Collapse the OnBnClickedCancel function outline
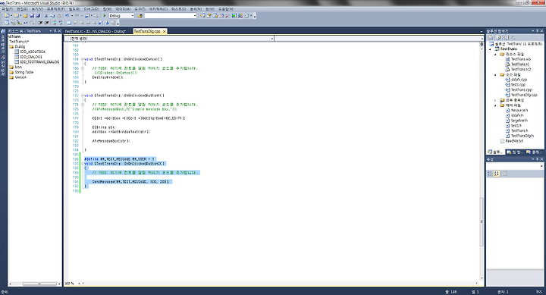Screen dimensions: 546x295 tap(83, 59)
